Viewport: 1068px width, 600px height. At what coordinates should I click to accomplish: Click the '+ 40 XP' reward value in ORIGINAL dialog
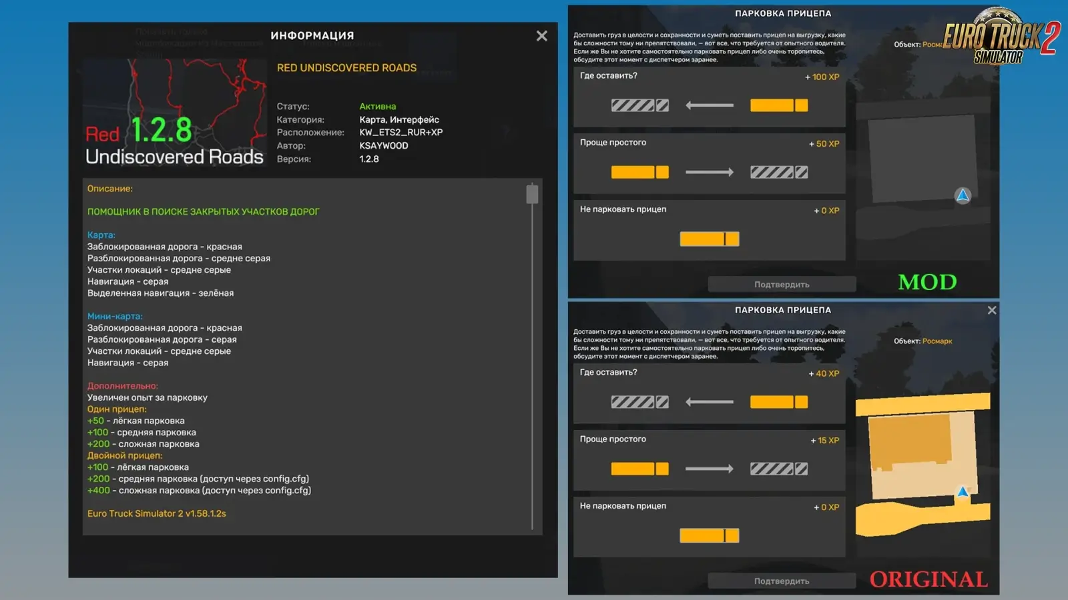pos(824,374)
